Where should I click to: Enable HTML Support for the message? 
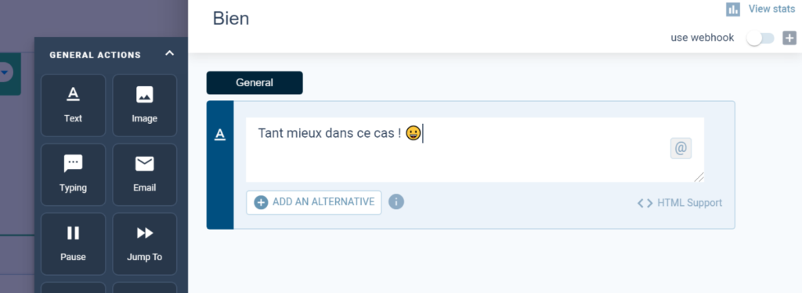pos(680,203)
